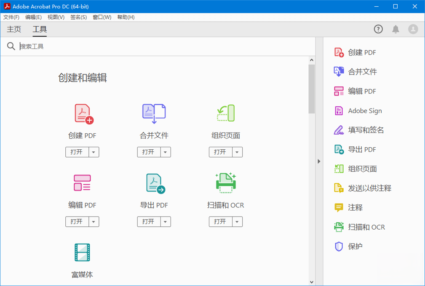Open Adobe Sign icon in right sidebar
Image resolution: width=425 pixels, height=286 pixels.
point(339,111)
